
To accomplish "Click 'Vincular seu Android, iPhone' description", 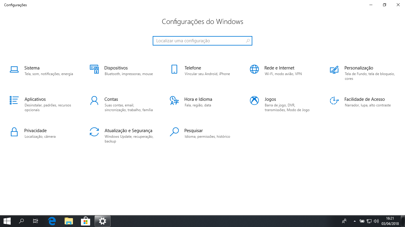I will [x=207, y=74].
